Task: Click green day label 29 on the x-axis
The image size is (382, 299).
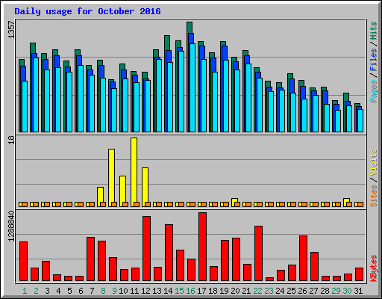Action: pyautogui.click(x=336, y=291)
